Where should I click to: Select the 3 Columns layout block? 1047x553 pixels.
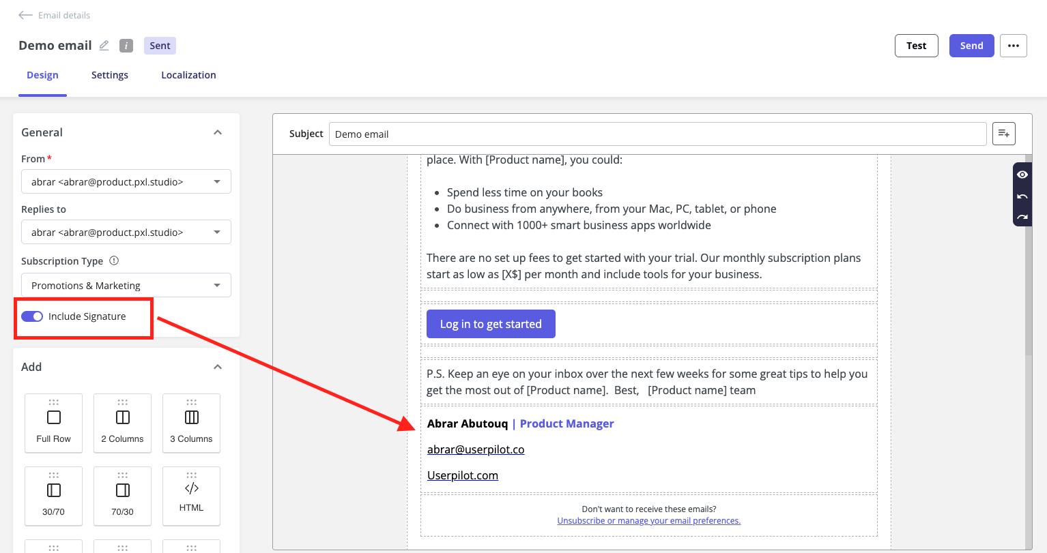coord(191,423)
